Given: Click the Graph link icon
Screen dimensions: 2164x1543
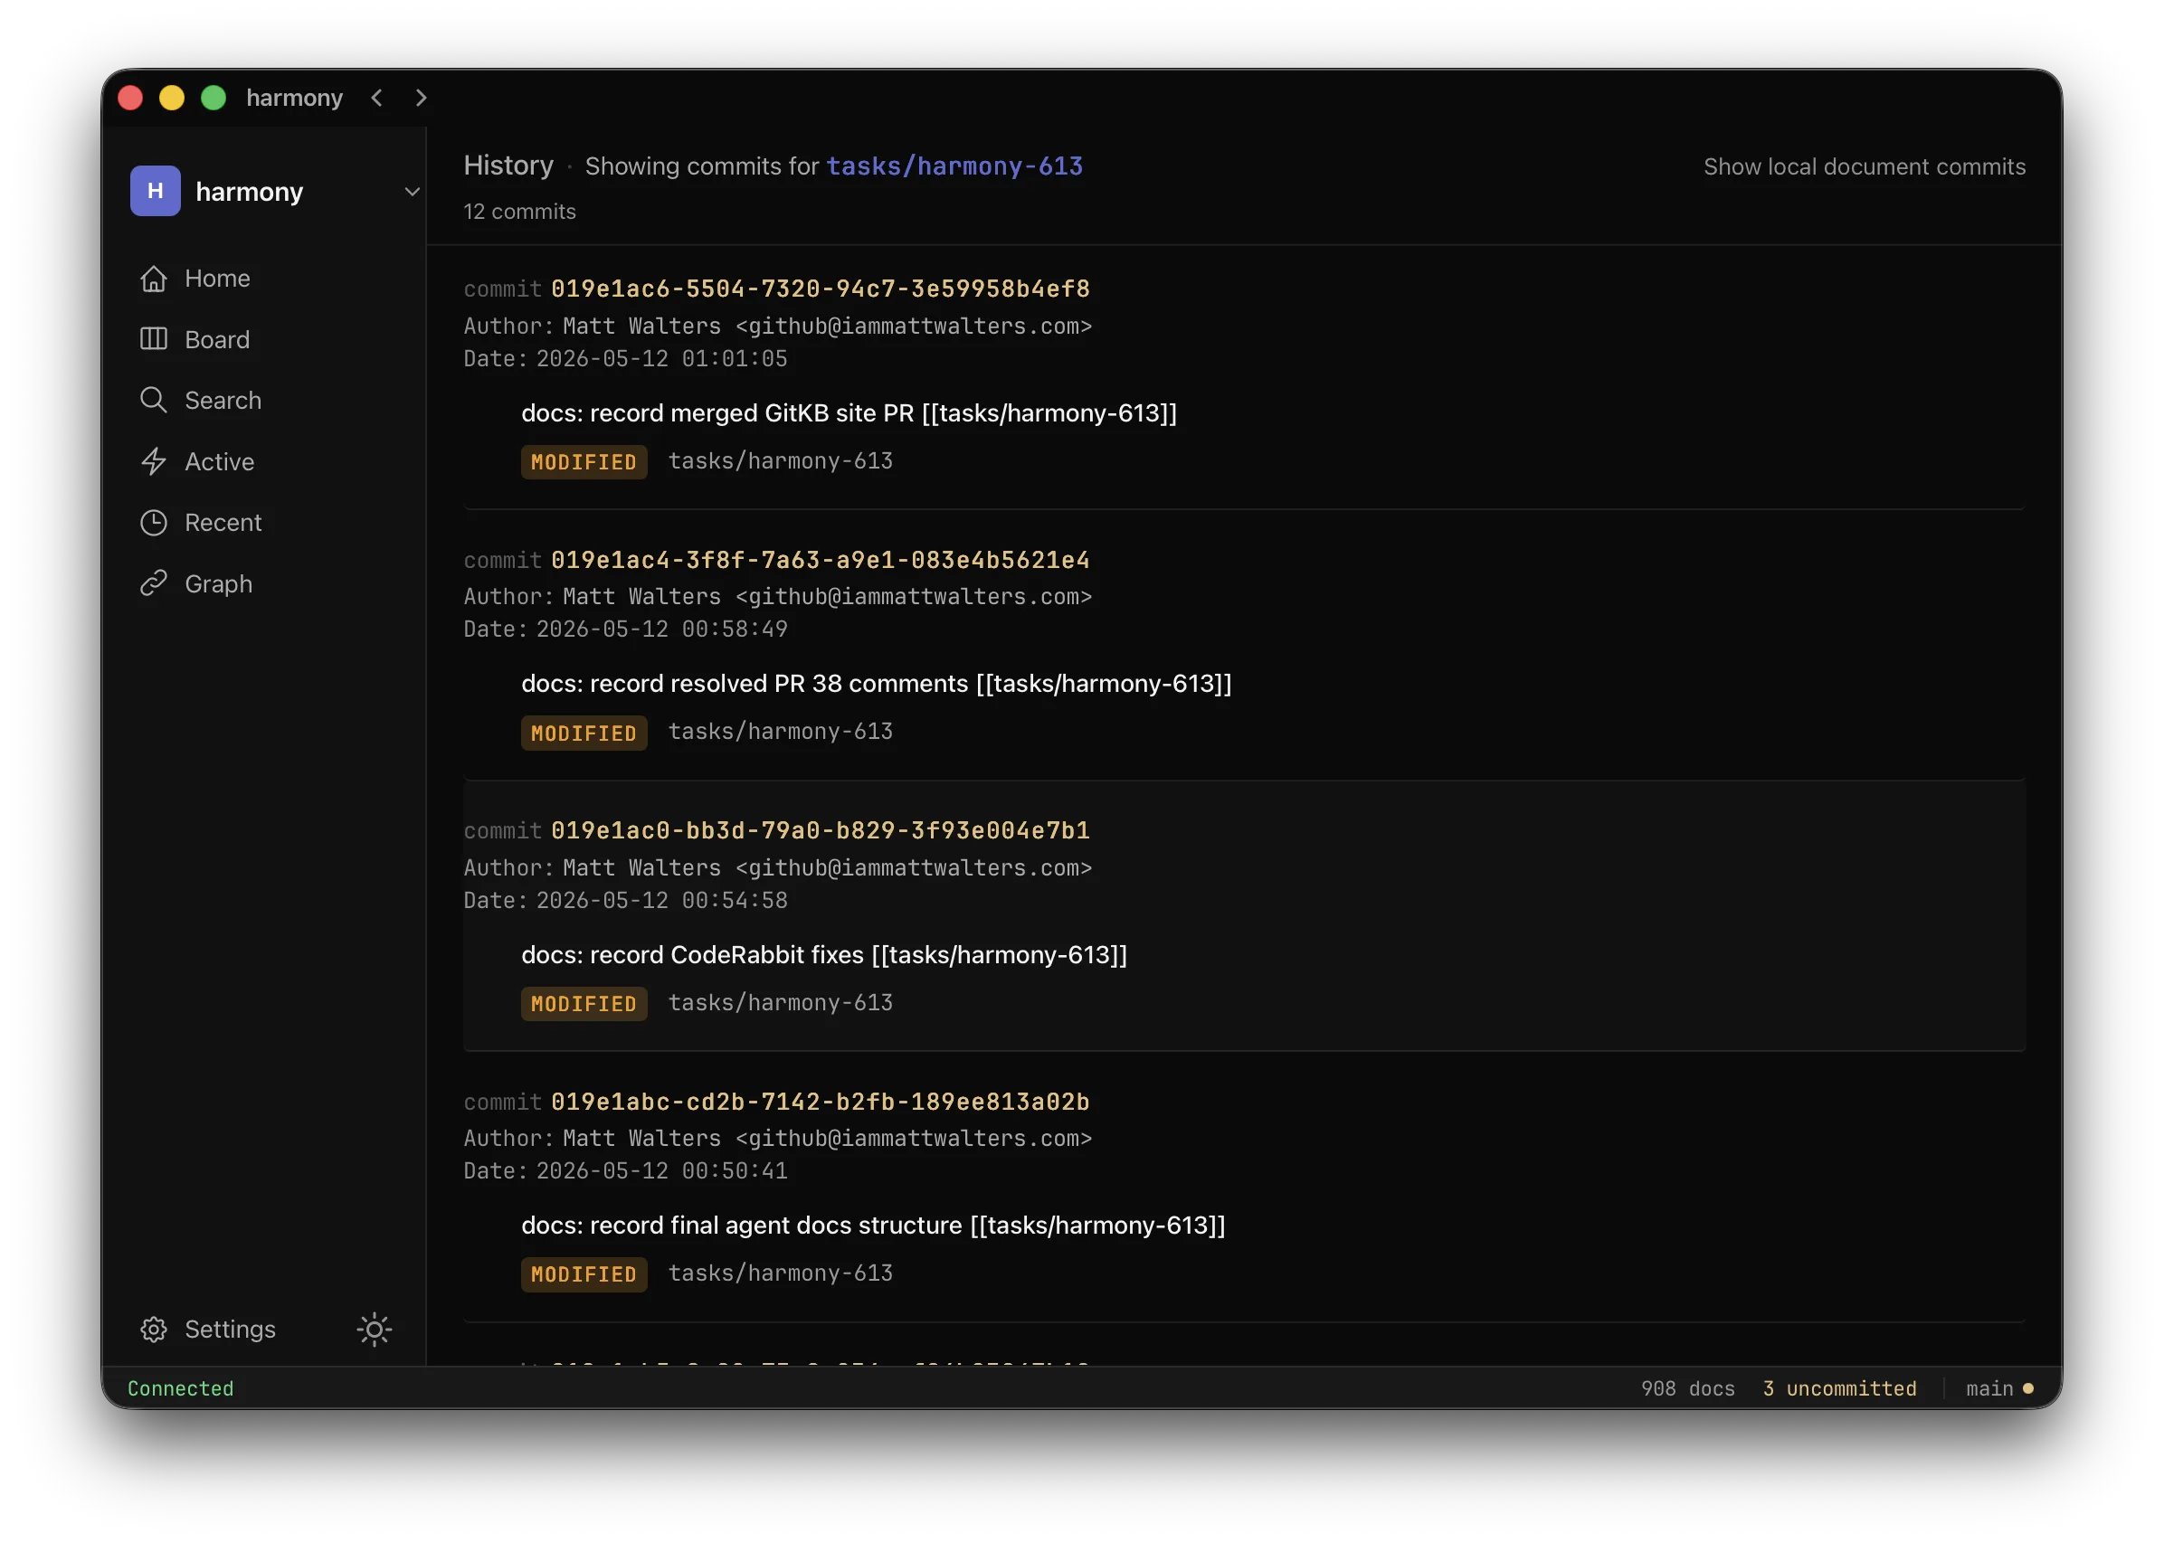Looking at the screenshot, I should point(154,583).
